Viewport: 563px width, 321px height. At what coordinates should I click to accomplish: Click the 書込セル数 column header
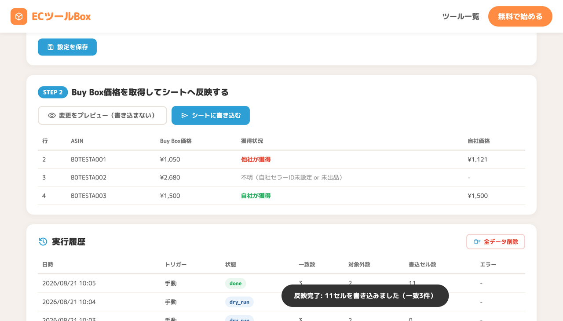[x=422, y=265]
